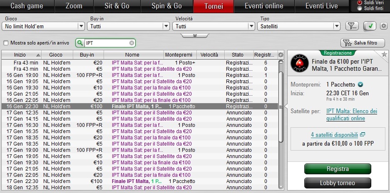The image size is (390, 193).
Task: Sort by Montepremi column header
Action: coord(180,55)
